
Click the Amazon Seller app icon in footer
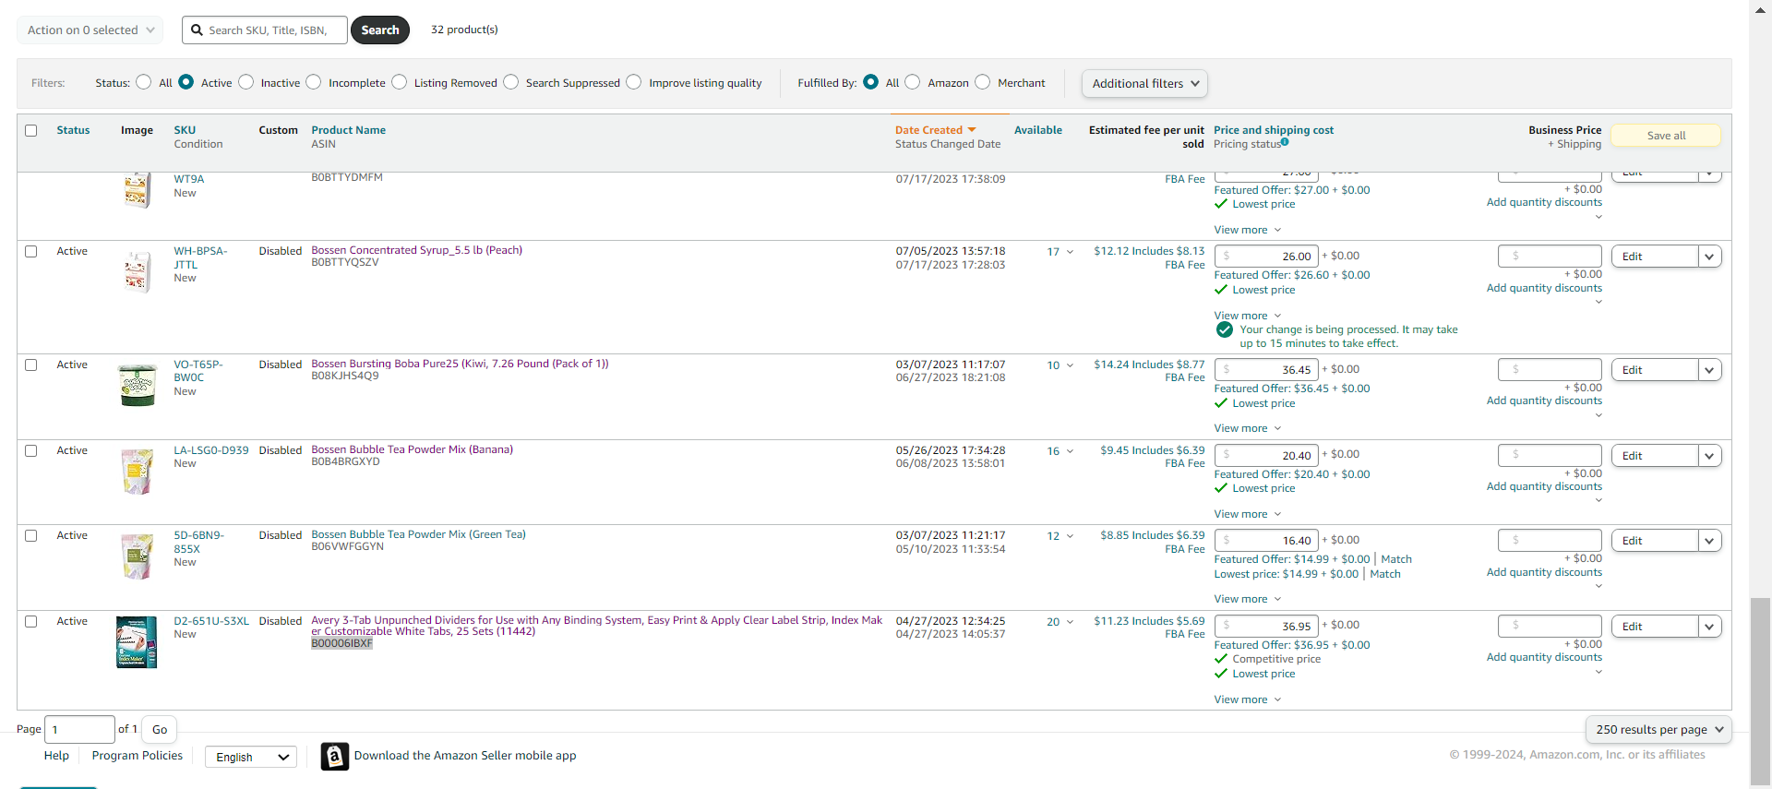coord(335,757)
